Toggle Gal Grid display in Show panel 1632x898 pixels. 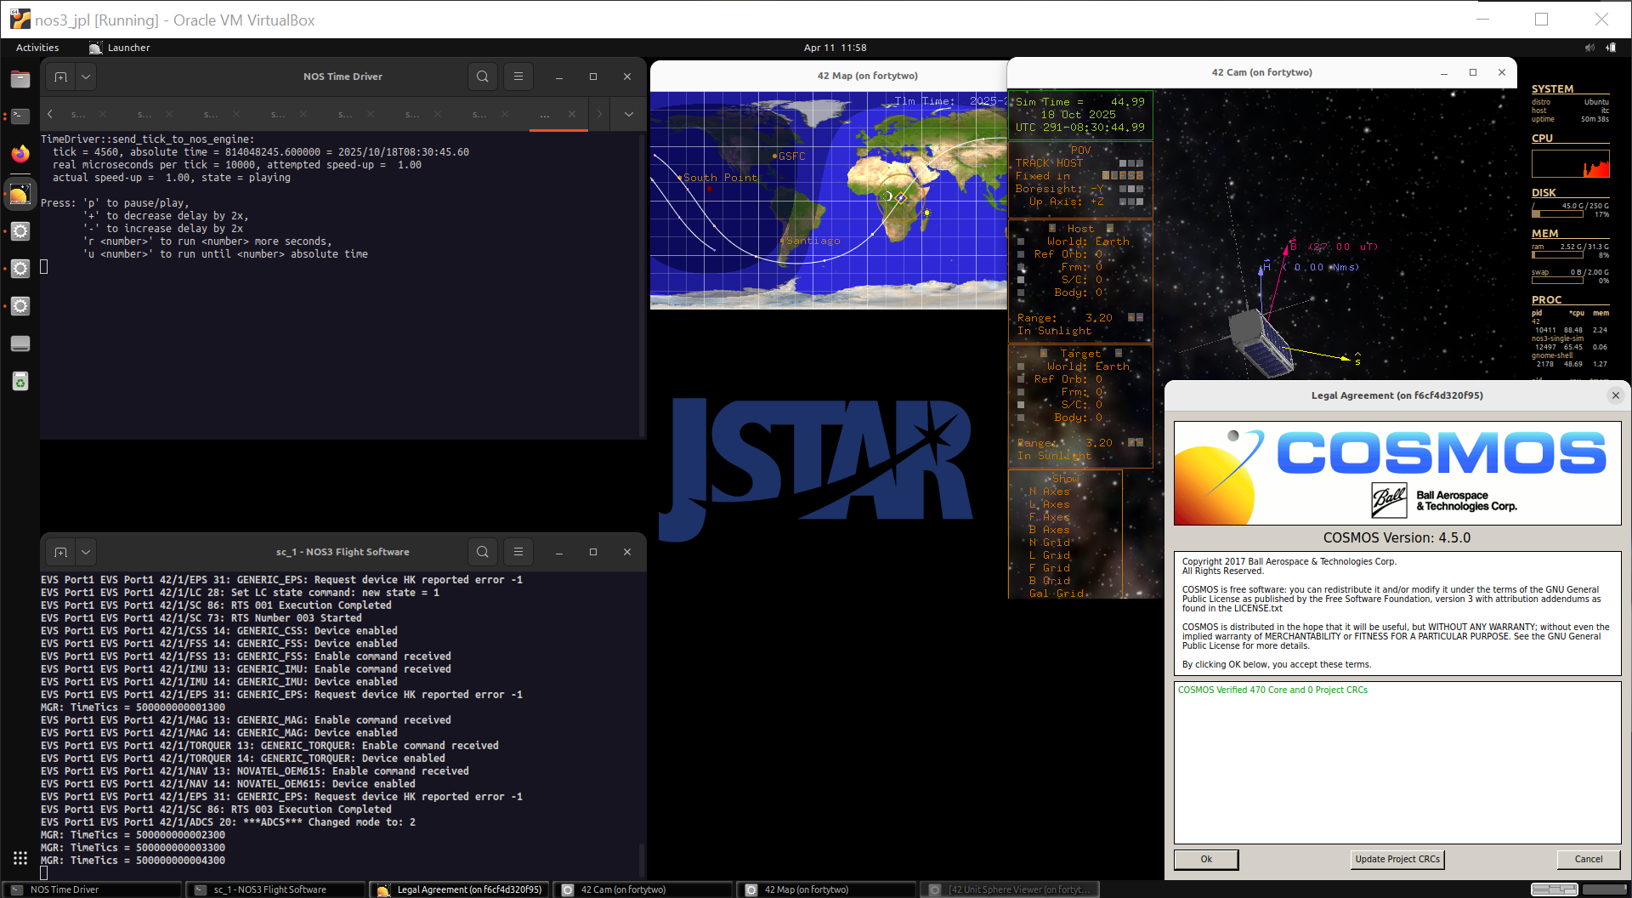(x=1056, y=594)
